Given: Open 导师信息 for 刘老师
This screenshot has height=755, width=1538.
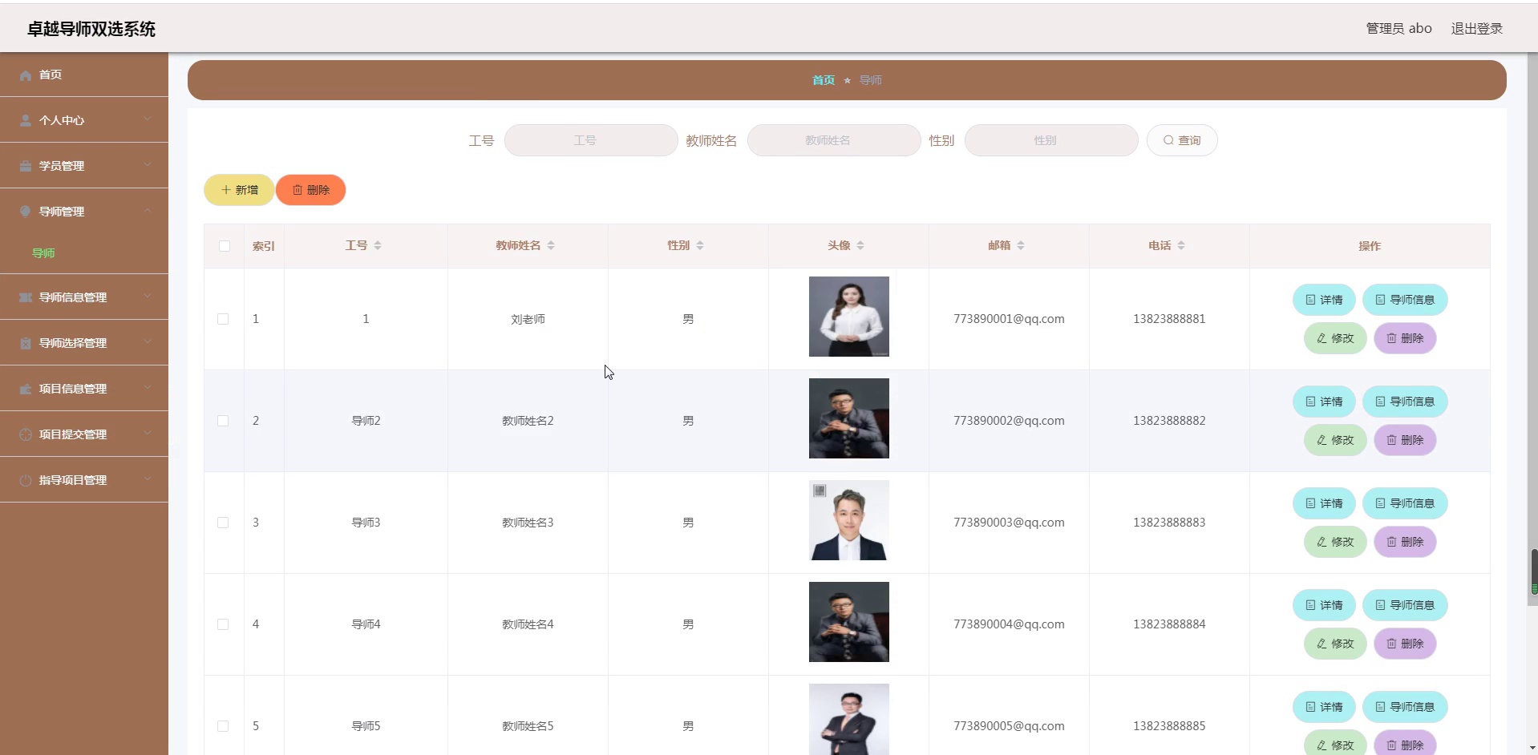Looking at the screenshot, I should point(1405,300).
